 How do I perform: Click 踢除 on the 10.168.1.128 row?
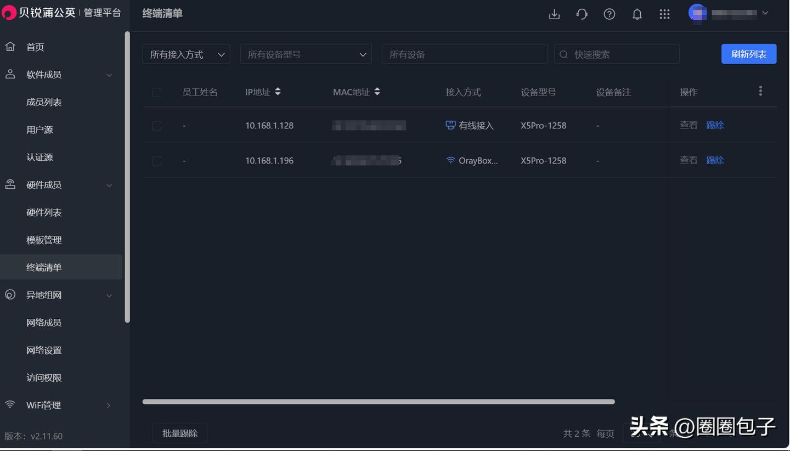(715, 125)
